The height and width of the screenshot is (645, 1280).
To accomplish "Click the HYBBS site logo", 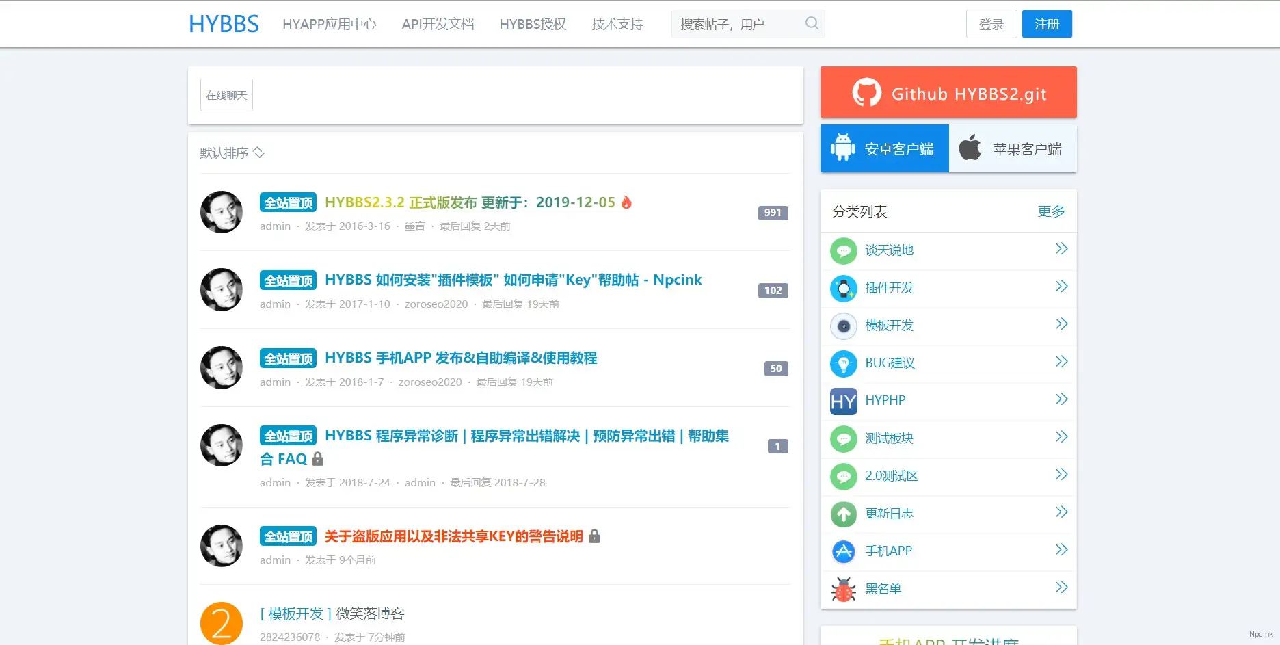I will 224,24.
